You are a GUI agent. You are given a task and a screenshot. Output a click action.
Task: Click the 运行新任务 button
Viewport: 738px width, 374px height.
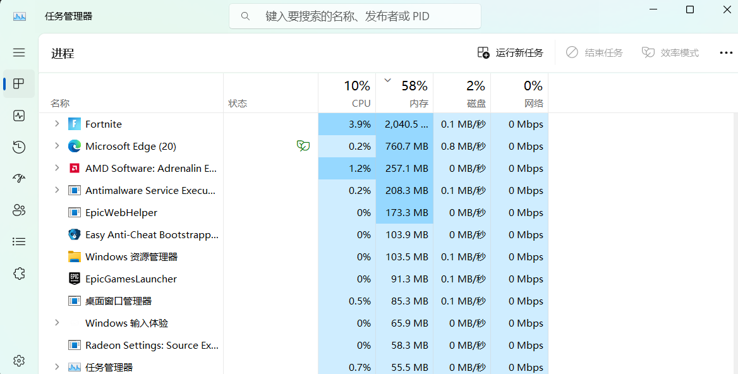coord(510,52)
